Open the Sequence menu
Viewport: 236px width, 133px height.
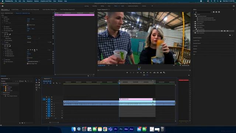(29, 1)
